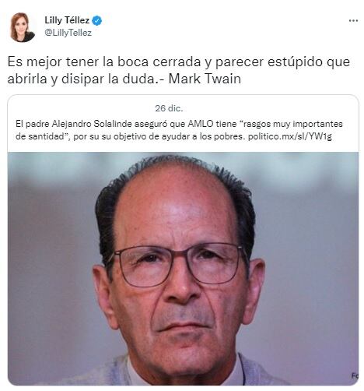This screenshot has width=364, height=391.
Task: Click the man's eyeglasses in the photo
Action: click(179, 265)
